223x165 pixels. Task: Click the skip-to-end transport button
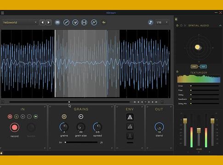click(x=156, y=102)
